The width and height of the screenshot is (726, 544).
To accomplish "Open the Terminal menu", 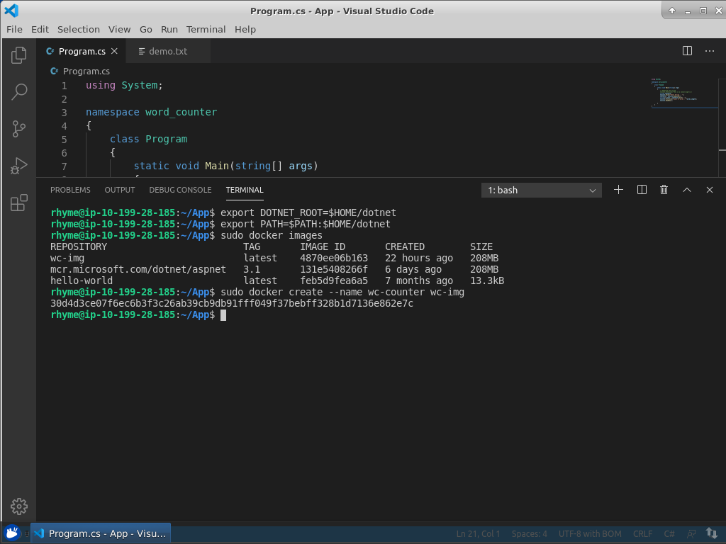I will click(206, 29).
